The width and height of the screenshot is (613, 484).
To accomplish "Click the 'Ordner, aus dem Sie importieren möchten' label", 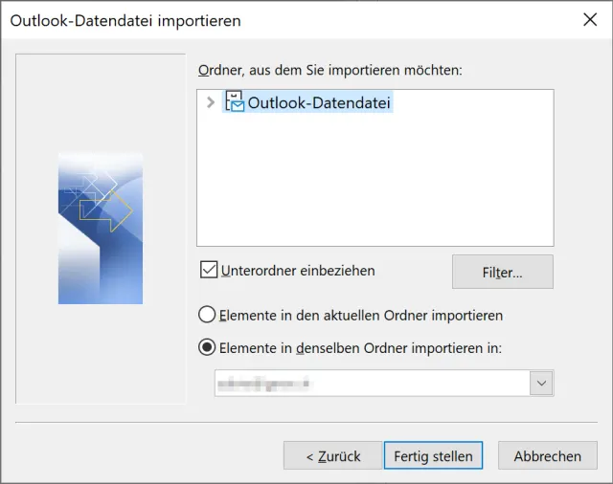I will [x=329, y=70].
